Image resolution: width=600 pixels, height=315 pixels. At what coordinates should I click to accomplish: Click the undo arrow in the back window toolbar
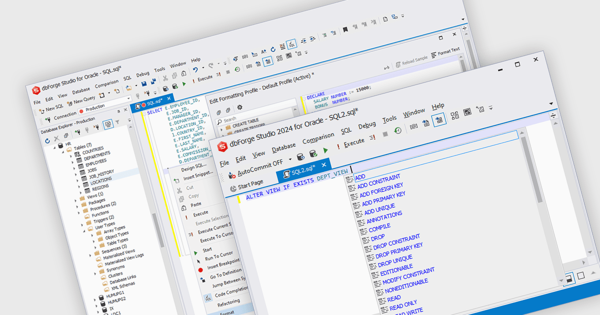click(x=195, y=70)
